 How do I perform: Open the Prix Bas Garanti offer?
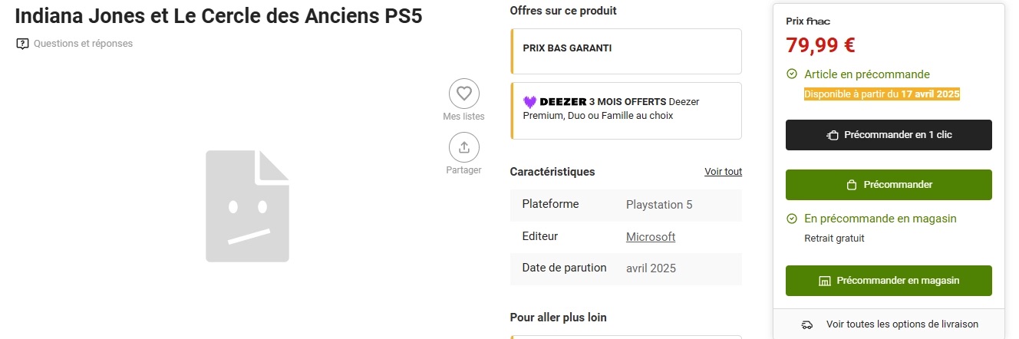(626, 51)
